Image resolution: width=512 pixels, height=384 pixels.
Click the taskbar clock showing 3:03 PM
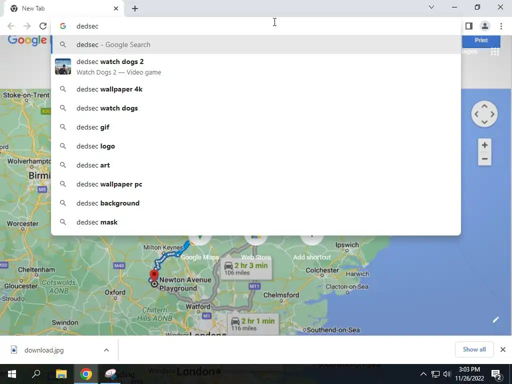click(x=469, y=374)
